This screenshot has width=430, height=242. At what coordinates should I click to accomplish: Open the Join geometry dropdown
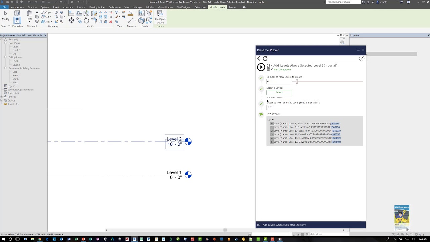(x=51, y=22)
